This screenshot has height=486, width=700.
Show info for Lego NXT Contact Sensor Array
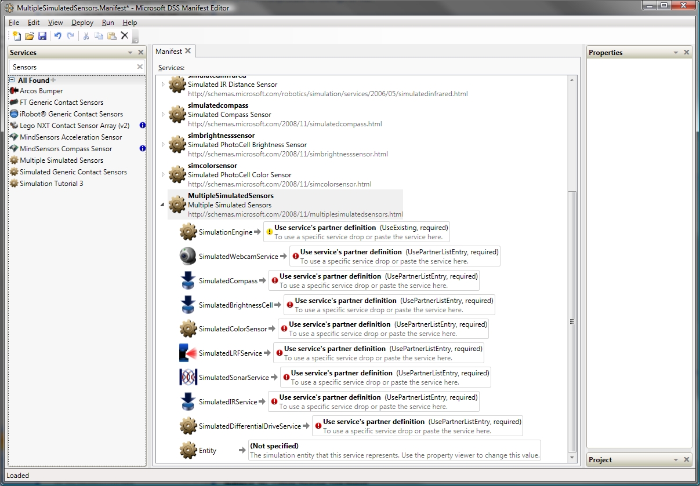pos(143,125)
